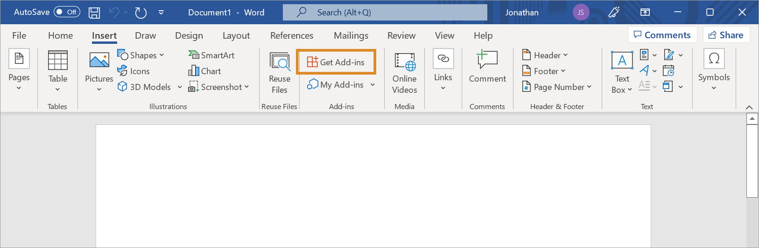This screenshot has width=759, height=248.
Task: Toggle the AutoSave switch
Action: (x=67, y=12)
